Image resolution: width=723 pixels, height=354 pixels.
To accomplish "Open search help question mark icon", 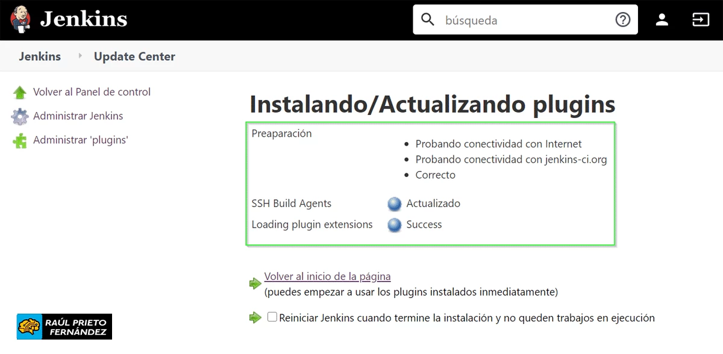I will (622, 20).
